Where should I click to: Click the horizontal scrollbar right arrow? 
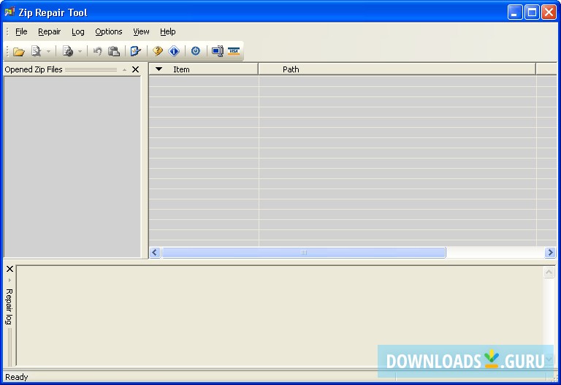pyautogui.click(x=550, y=252)
